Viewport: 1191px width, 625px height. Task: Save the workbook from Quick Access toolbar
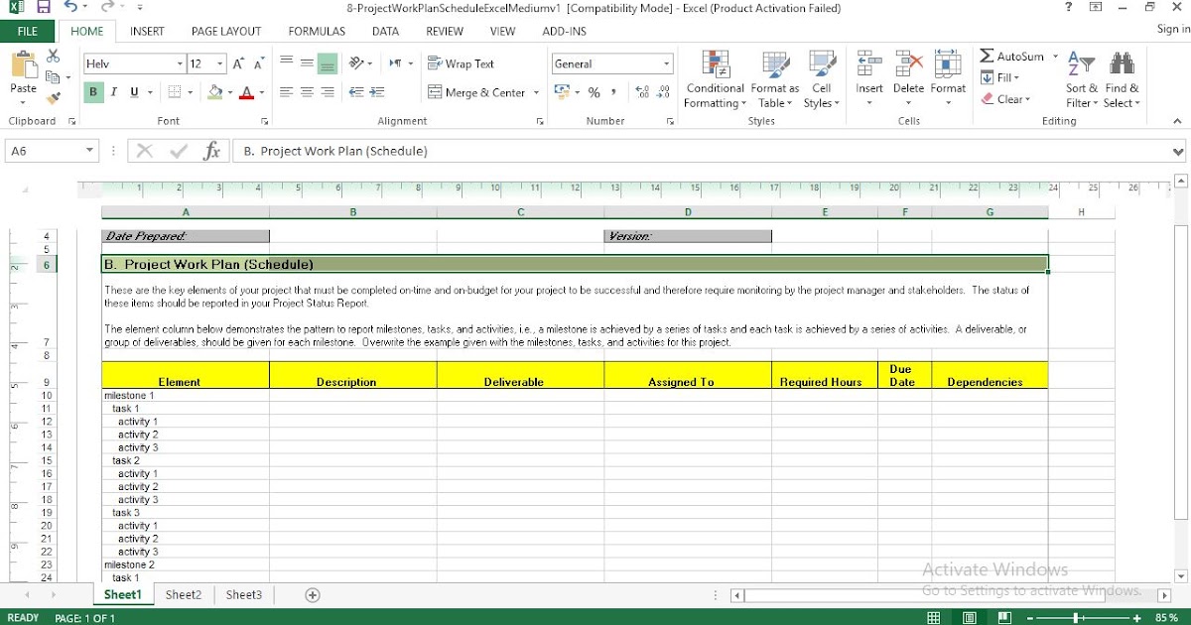point(44,8)
